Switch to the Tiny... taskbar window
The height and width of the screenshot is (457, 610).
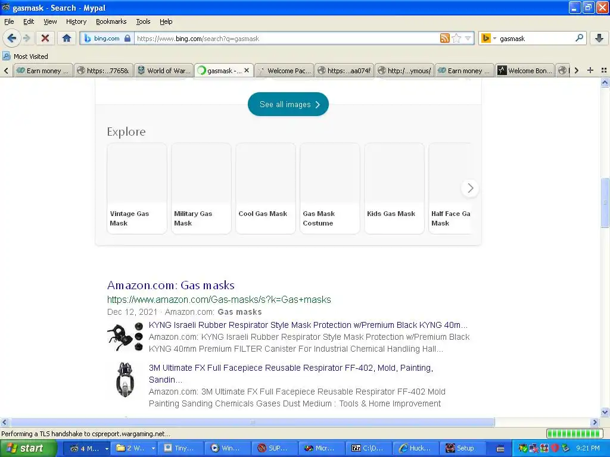click(181, 449)
